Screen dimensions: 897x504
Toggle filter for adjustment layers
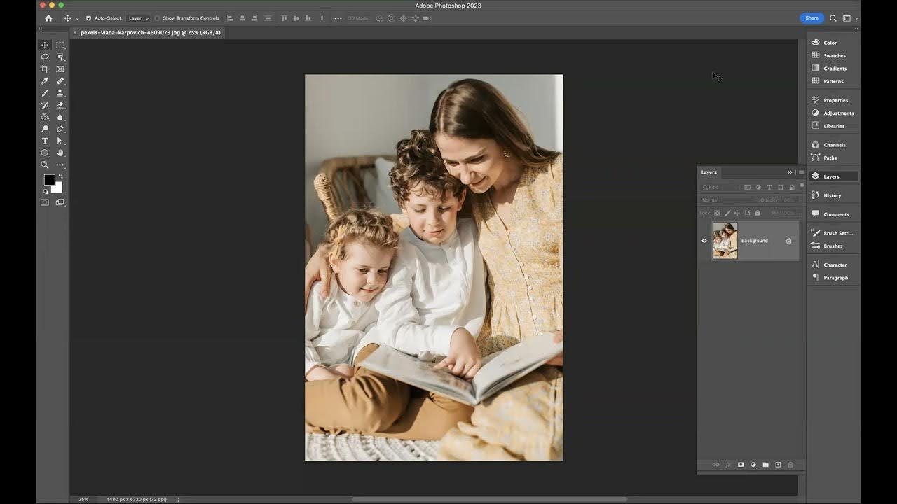[x=758, y=188]
